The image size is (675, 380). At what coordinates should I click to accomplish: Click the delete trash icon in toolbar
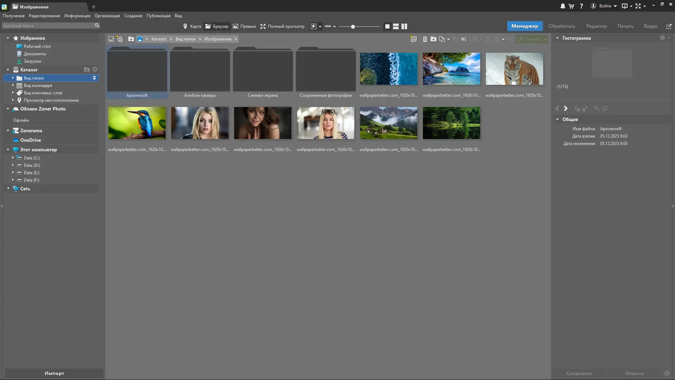pos(425,39)
